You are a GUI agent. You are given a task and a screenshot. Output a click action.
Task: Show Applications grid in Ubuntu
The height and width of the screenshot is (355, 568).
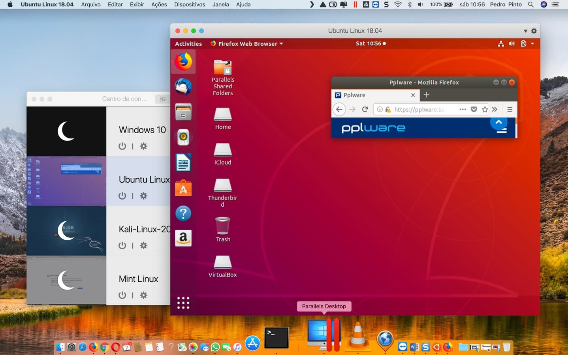(x=183, y=303)
